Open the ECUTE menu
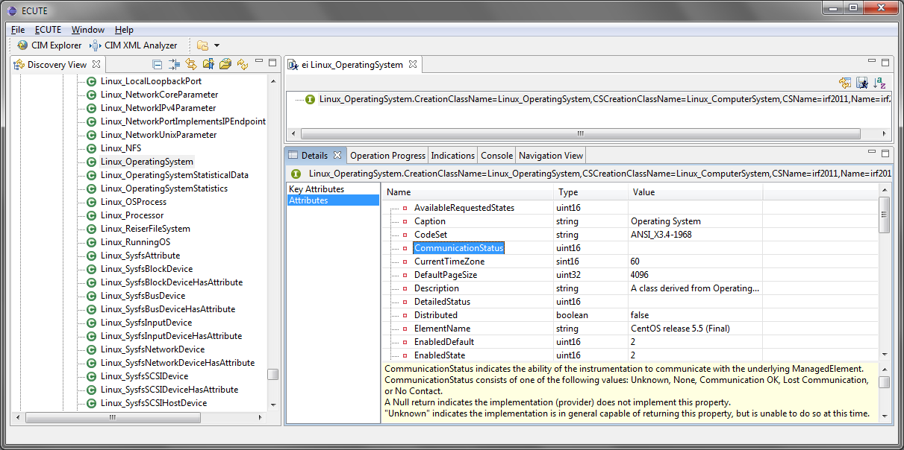This screenshot has height=450, width=904. pyautogui.click(x=49, y=30)
